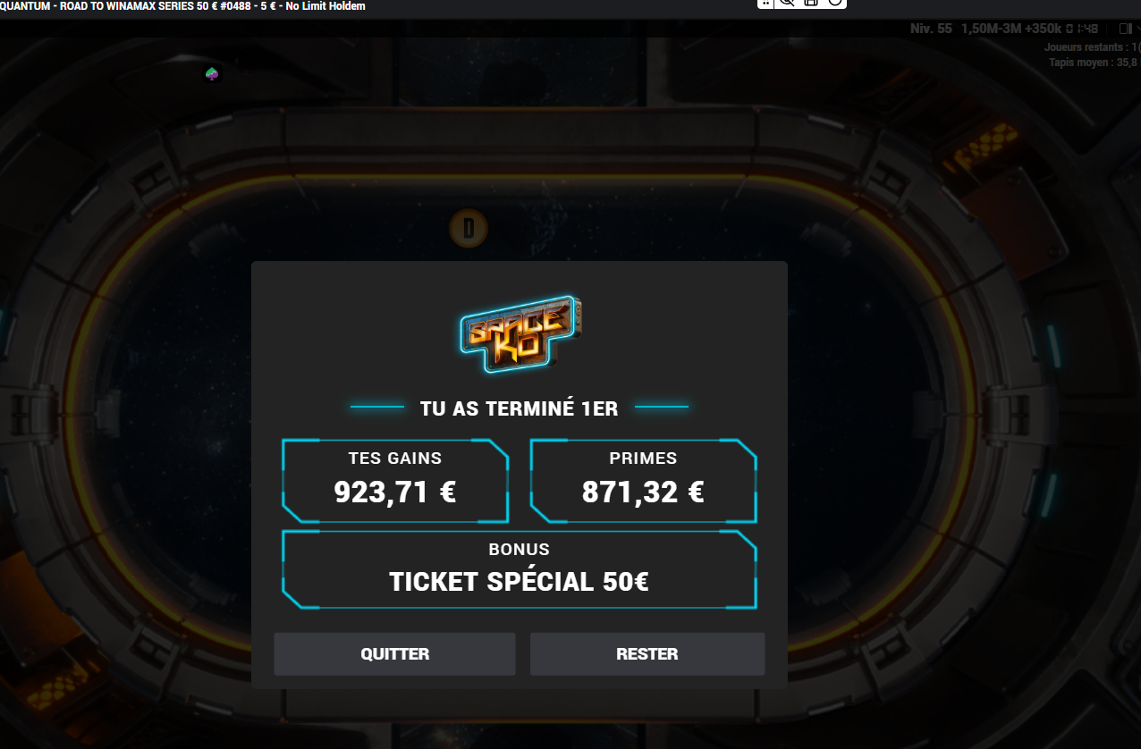
Task: Click the tournament title in title bar
Action: tap(182, 6)
